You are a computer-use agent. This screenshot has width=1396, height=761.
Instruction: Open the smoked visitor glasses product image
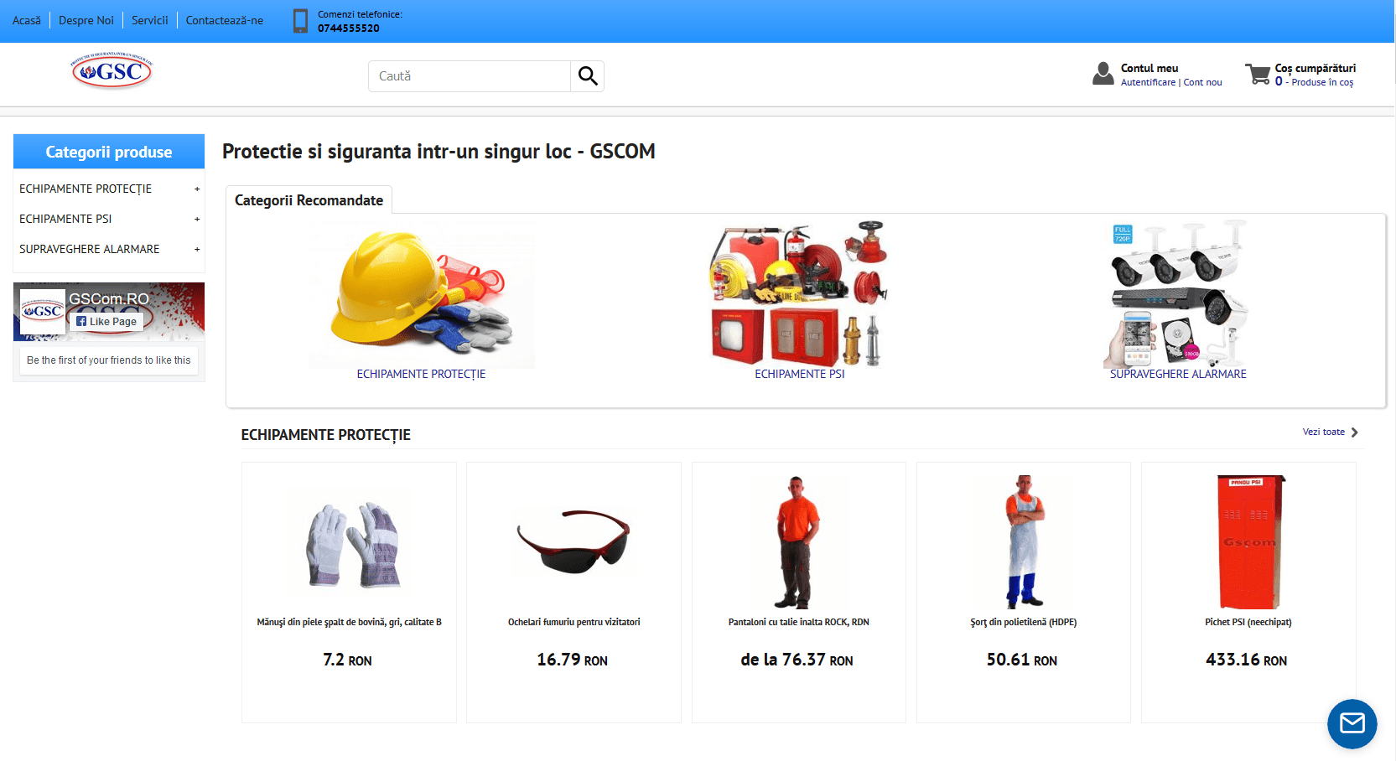pyautogui.click(x=573, y=541)
